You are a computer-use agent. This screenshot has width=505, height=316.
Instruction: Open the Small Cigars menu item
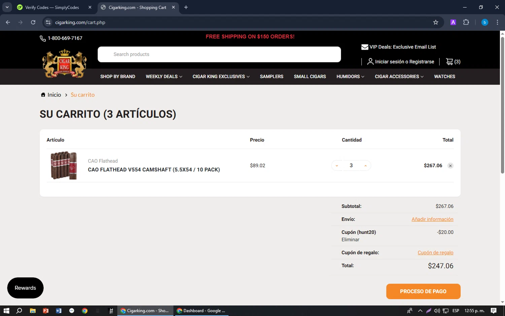click(310, 76)
